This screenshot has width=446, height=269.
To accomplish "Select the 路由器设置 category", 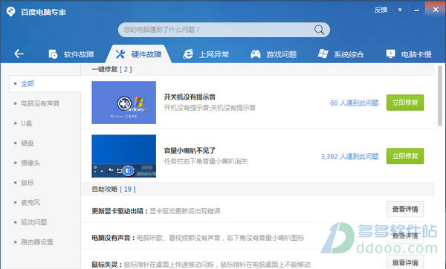I will coord(37,242).
